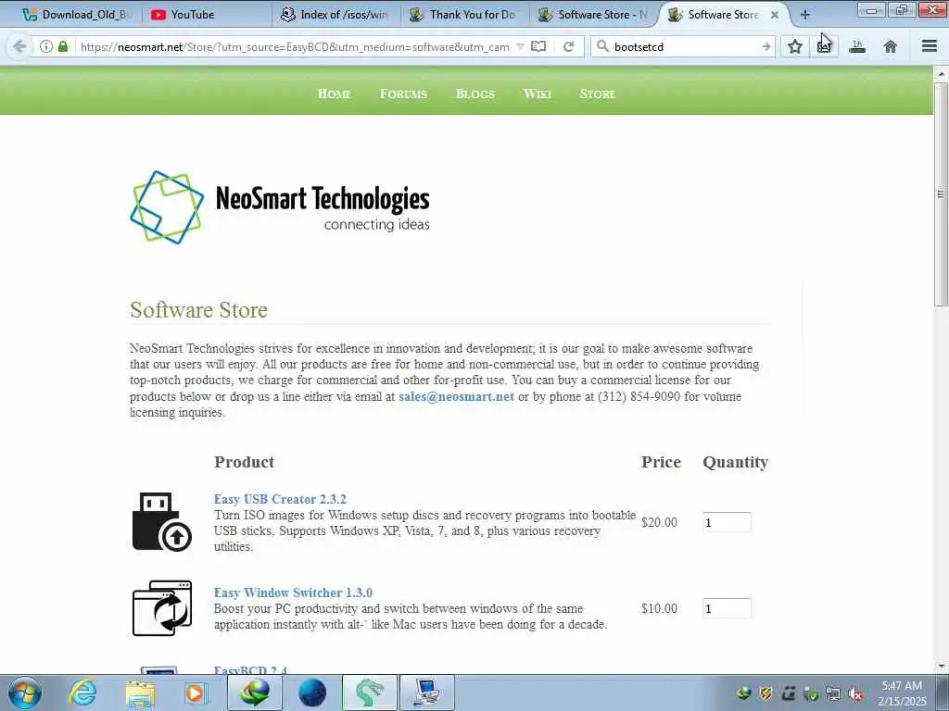The image size is (949, 711).
Task: Open the green dragon app taskbar icon
Action: coord(370,692)
